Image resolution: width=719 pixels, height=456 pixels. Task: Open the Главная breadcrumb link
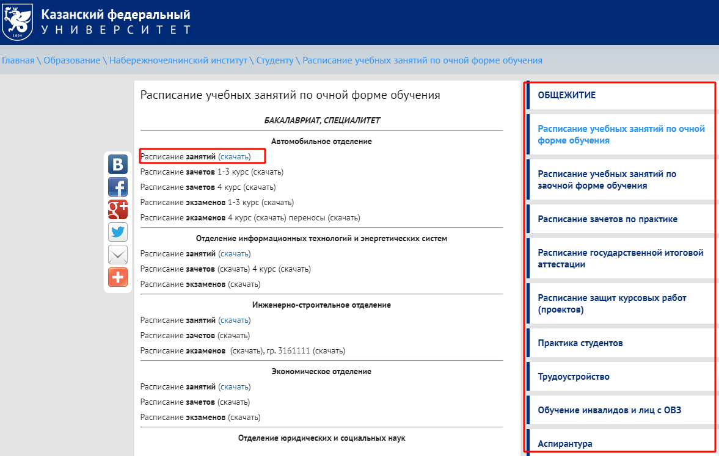(18, 60)
